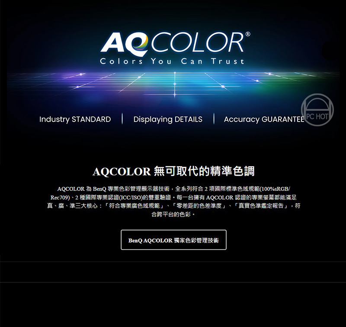
Task: Select the Accuracy GUARANTEE label
Action: [264, 119]
